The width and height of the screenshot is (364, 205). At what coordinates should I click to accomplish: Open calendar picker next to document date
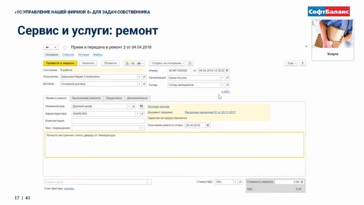[227, 71]
